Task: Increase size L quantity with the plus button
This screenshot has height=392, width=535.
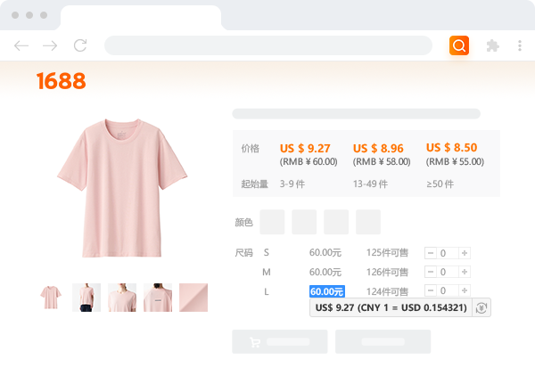Action: tap(464, 290)
